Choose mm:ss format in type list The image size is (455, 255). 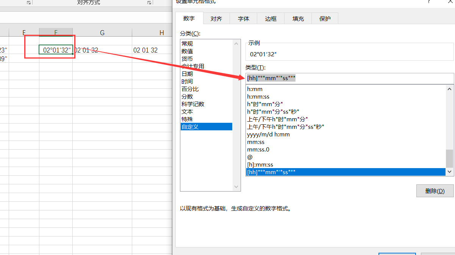[x=346, y=142]
